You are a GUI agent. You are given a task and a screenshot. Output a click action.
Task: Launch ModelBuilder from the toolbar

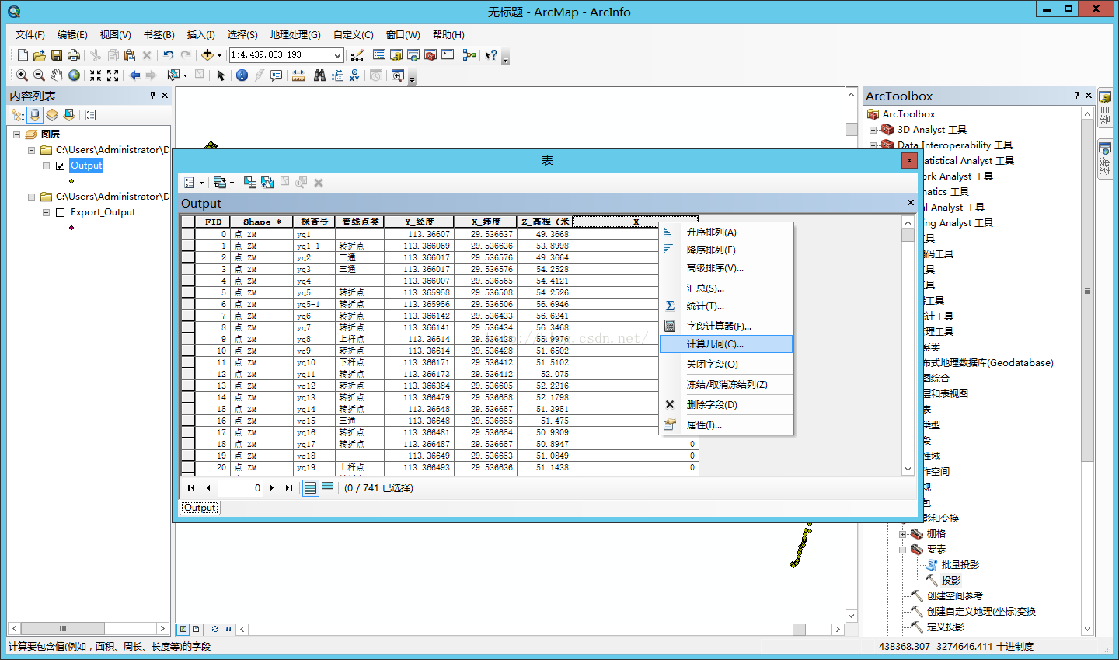[x=469, y=55]
